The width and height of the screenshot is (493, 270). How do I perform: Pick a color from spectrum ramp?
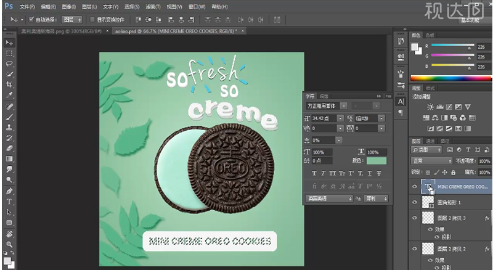pyautogui.click(x=451, y=78)
